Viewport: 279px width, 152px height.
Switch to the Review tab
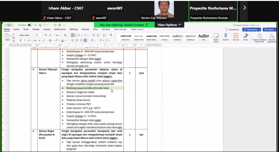tap(85, 29)
